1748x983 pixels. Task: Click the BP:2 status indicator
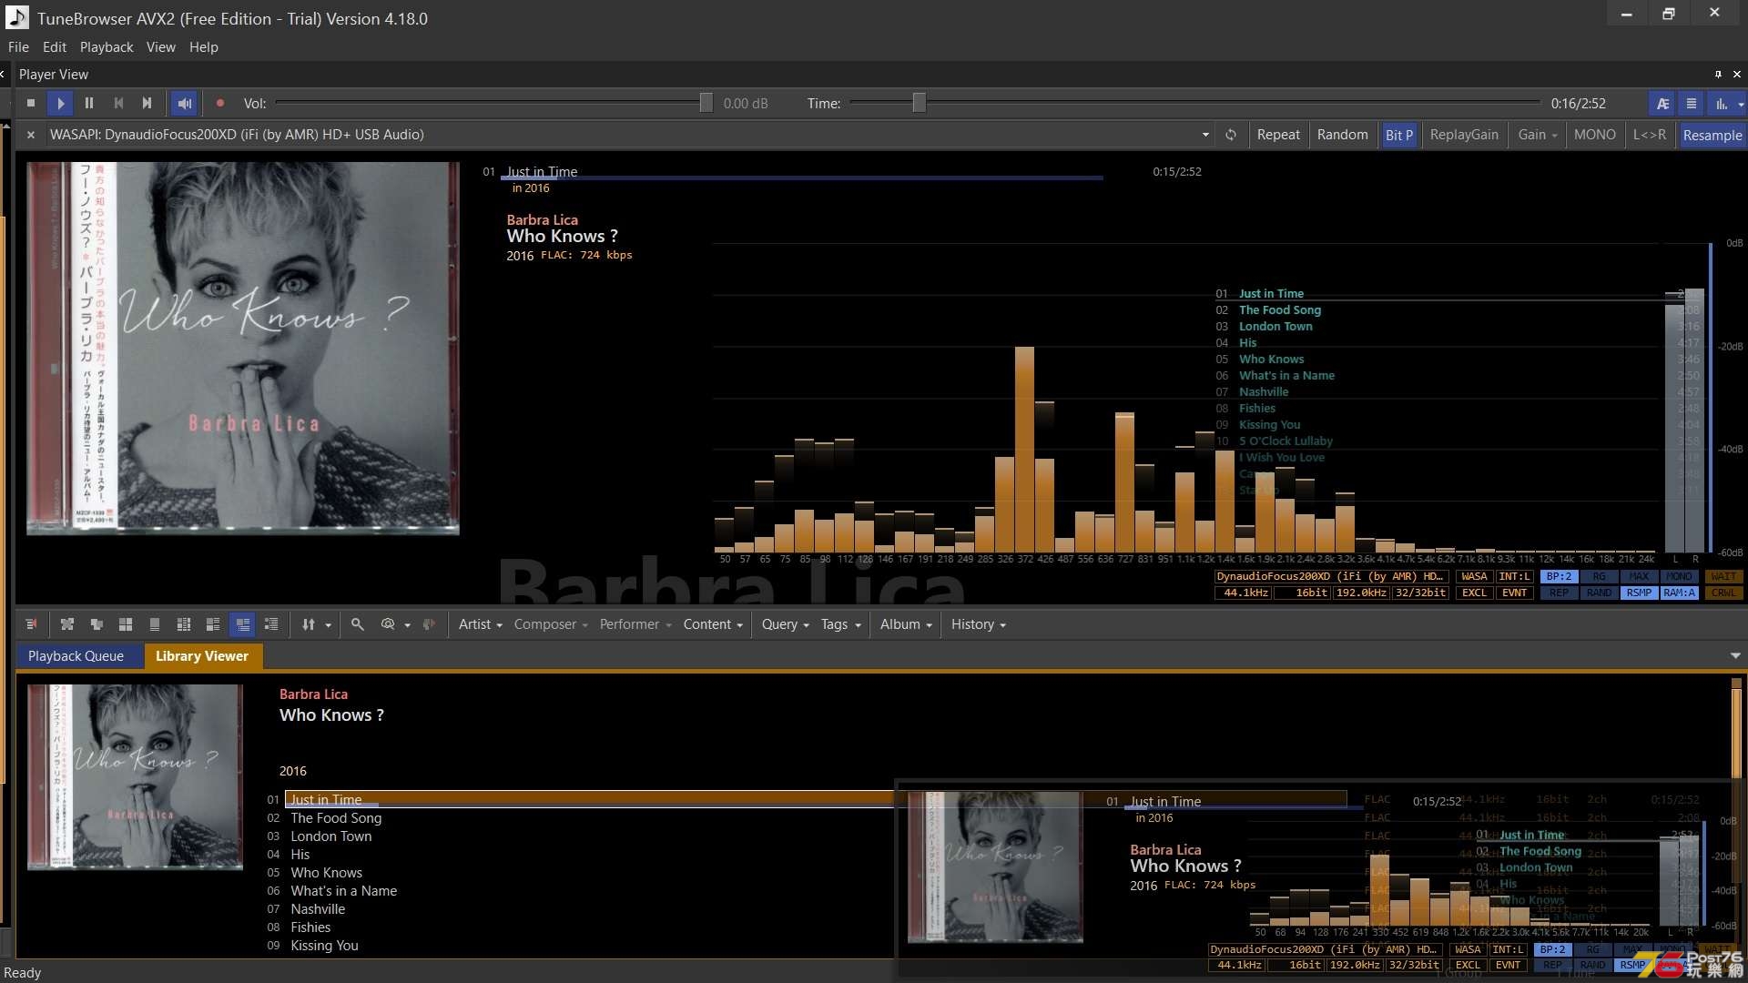pos(1559,577)
